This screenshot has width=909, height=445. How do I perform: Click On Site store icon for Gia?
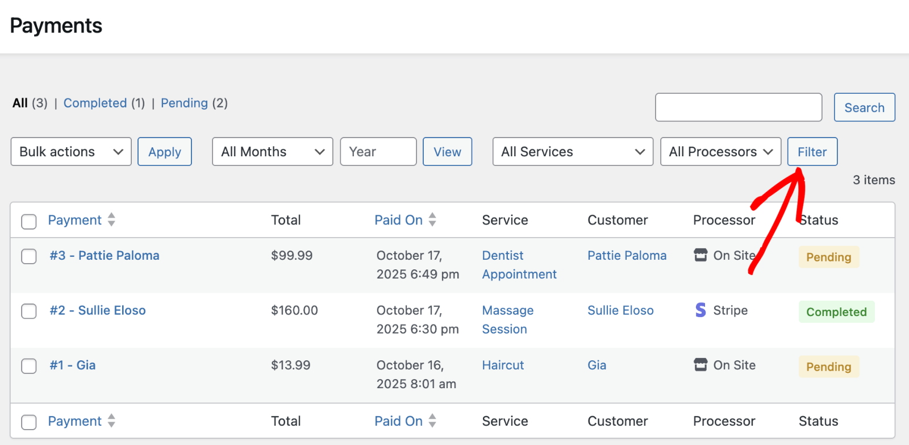[x=700, y=365]
